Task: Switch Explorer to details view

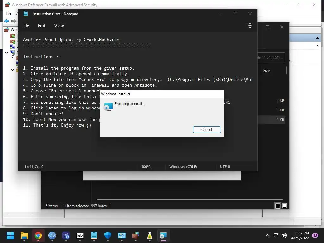Action: (x=278, y=206)
